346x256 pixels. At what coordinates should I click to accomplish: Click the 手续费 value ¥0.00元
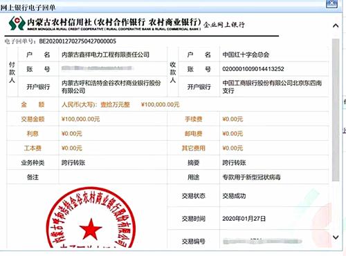pyautogui.click(x=233, y=119)
